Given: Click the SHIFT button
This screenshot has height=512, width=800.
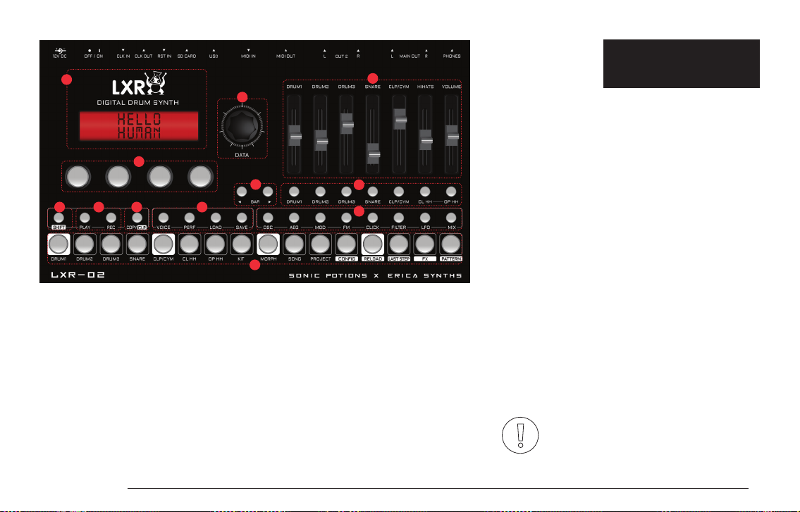Looking at the screenshot, I should click(x=59, y=218).
